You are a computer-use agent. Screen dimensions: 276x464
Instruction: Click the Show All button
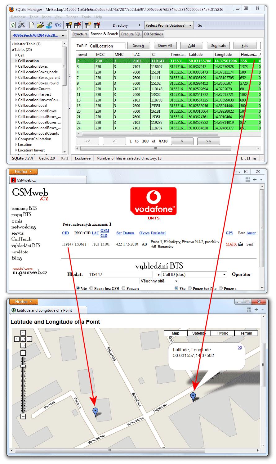pos(165,46)
